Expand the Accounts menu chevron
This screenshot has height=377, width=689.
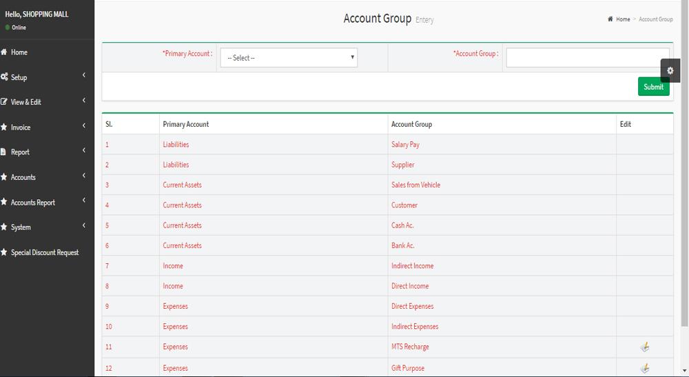[84, 175]
